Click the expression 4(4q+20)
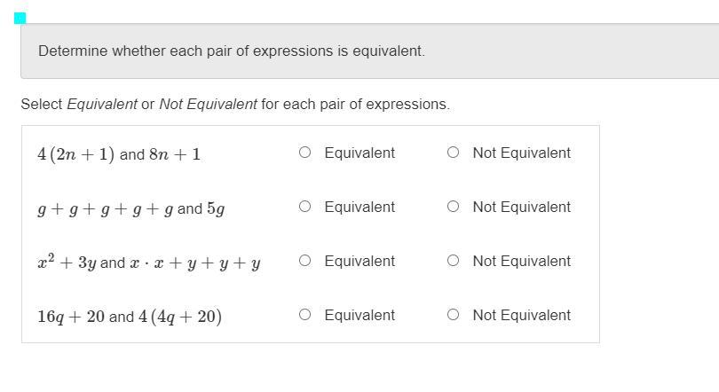Image resolution: width=719 pixels, height=392 pixels. click(x=180, y=317)
